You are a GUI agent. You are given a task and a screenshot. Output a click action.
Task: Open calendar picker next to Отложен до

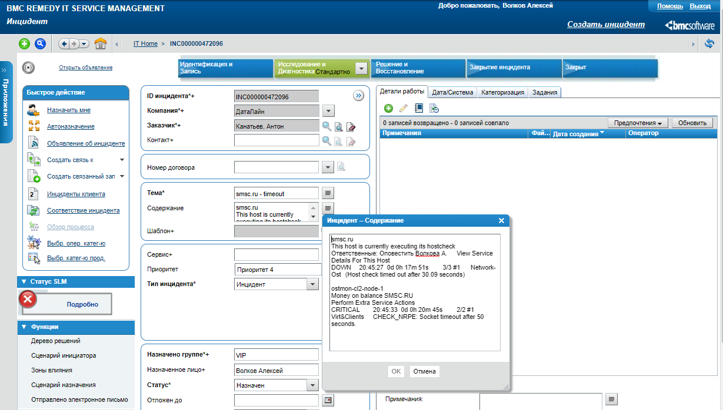328,400
